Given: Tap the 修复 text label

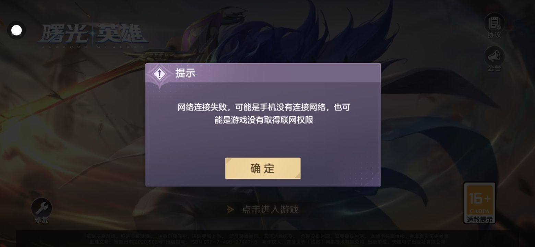Looking at the screenshot, I should (41, 220).
